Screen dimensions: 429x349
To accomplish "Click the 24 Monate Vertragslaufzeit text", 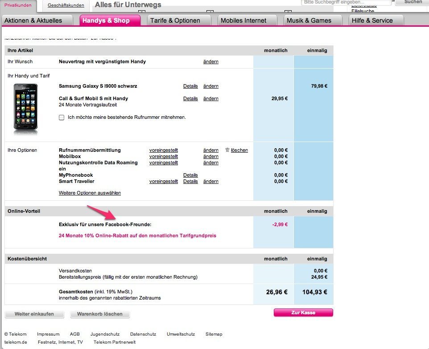I will [x=88, y=105].
